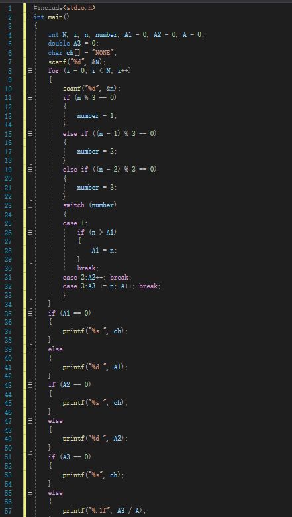
Task: Click the 'double A3 = 0;' line
Action: [73, 44]
